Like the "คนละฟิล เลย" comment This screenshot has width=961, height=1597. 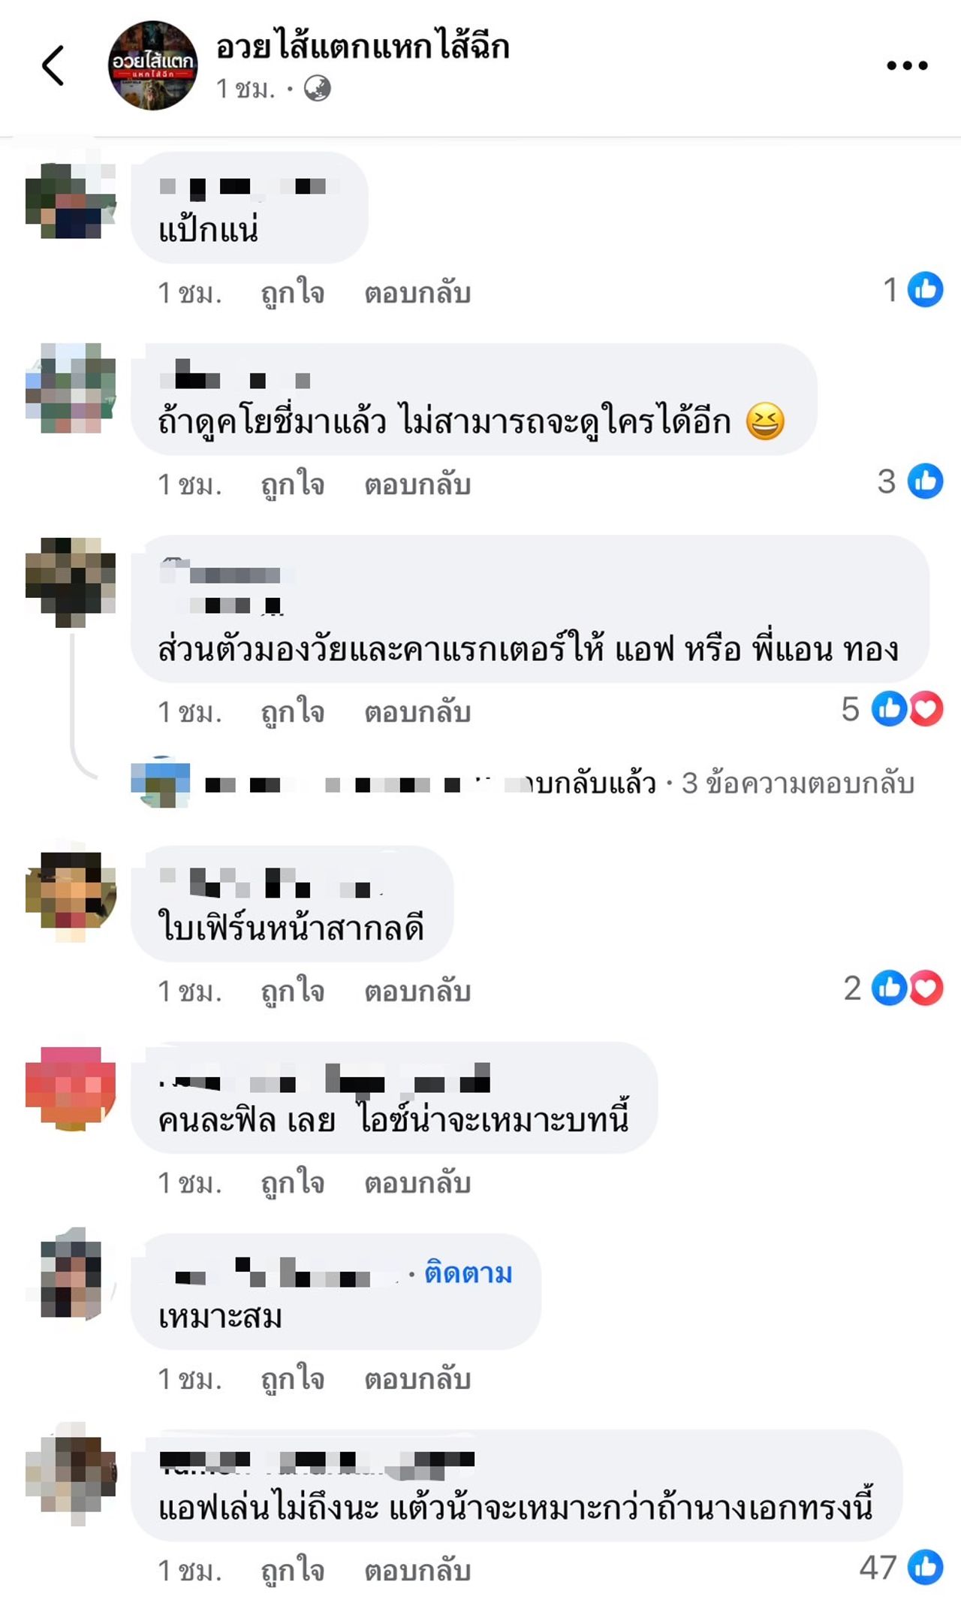(293, 1182)
